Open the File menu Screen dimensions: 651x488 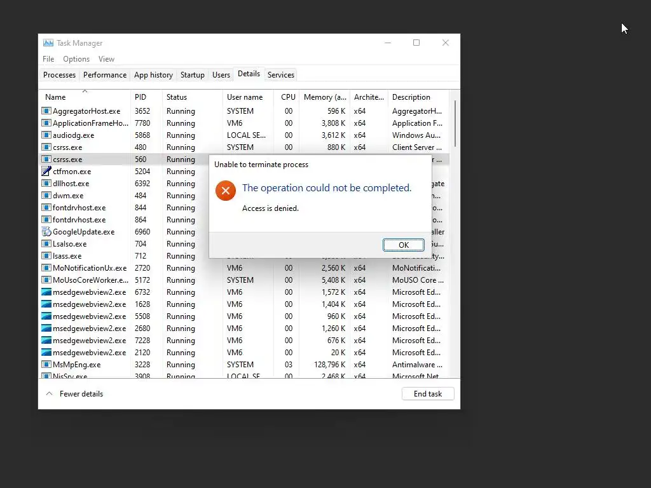[x=48, y=59]
